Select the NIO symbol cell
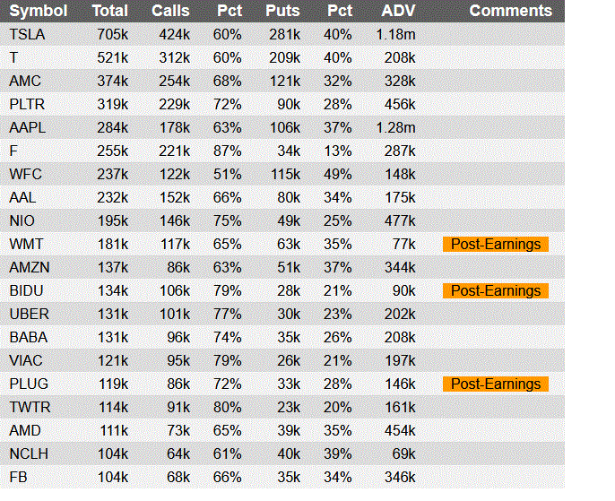Screen dimensions: 615x501 [x=22, y=221]
